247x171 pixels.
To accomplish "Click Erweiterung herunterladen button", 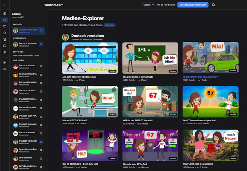I will click(x=193, y=5).
